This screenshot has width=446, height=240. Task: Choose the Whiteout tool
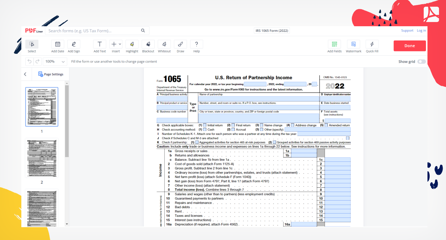(x=164, y=44)
